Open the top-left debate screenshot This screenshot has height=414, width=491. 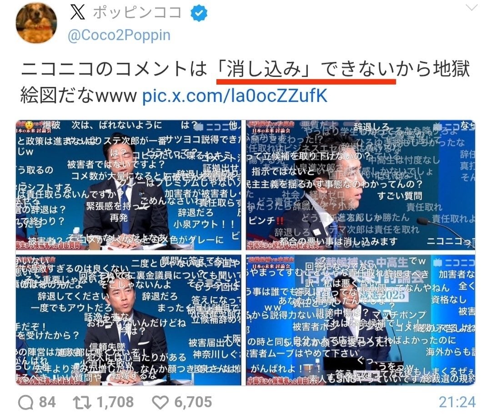pos(128,185)
